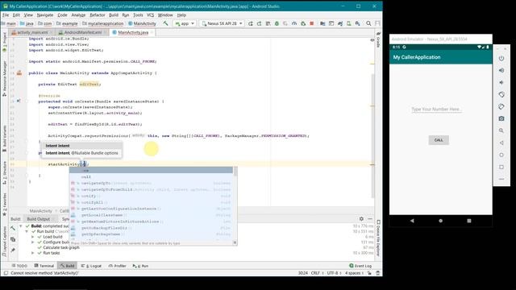Viewport: 516px width, 290px height.
Task: Open the run configuration 'app' dropdown
Action: pos(185,23)
